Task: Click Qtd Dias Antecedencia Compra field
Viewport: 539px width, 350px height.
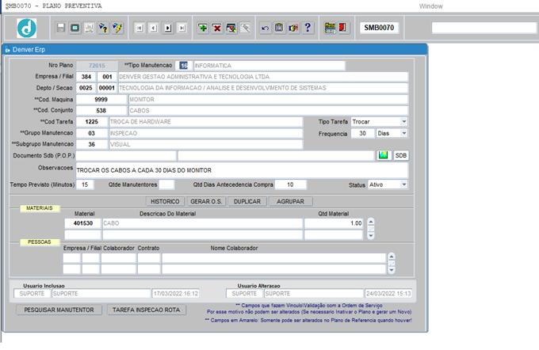Action: click(x=290, y=185)
